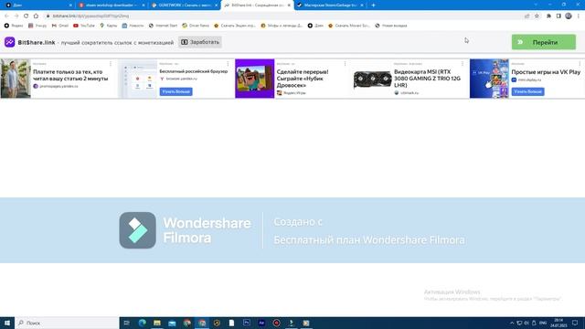Open the Internet Start bookmark
This screenshot has width=585, height=329.
coord(163,26)
